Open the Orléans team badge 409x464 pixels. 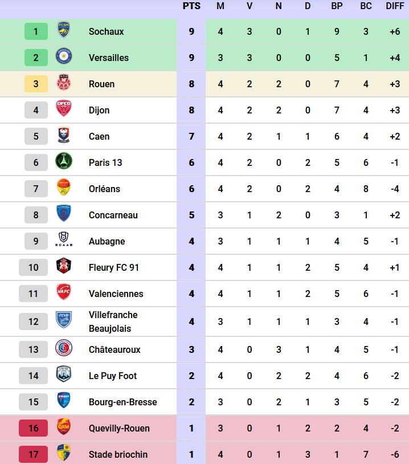click(x=63, y=189)
